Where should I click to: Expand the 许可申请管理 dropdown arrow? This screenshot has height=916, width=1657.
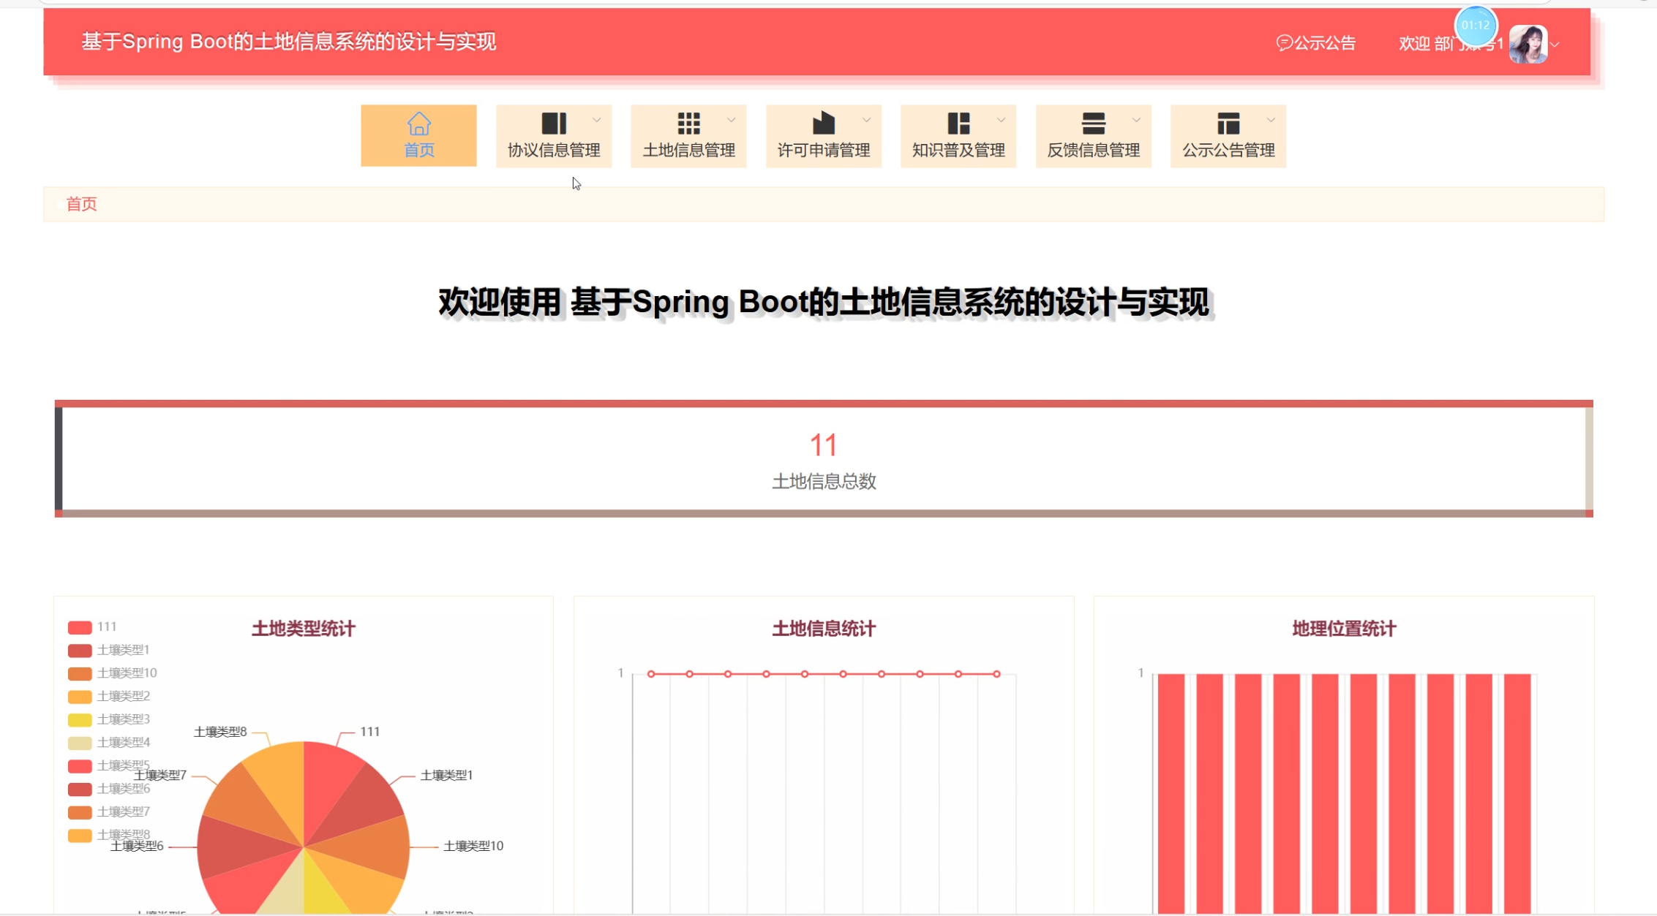click(x=866, y=120)
